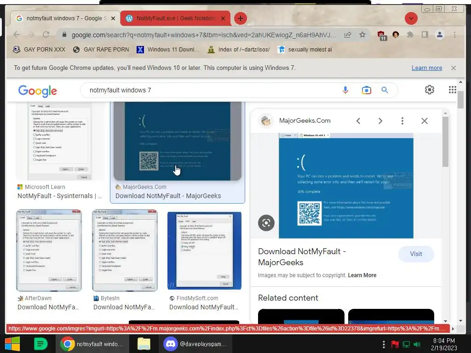Submit search with the magnifier icon
The image size is (471, 353).
[385, 90]
